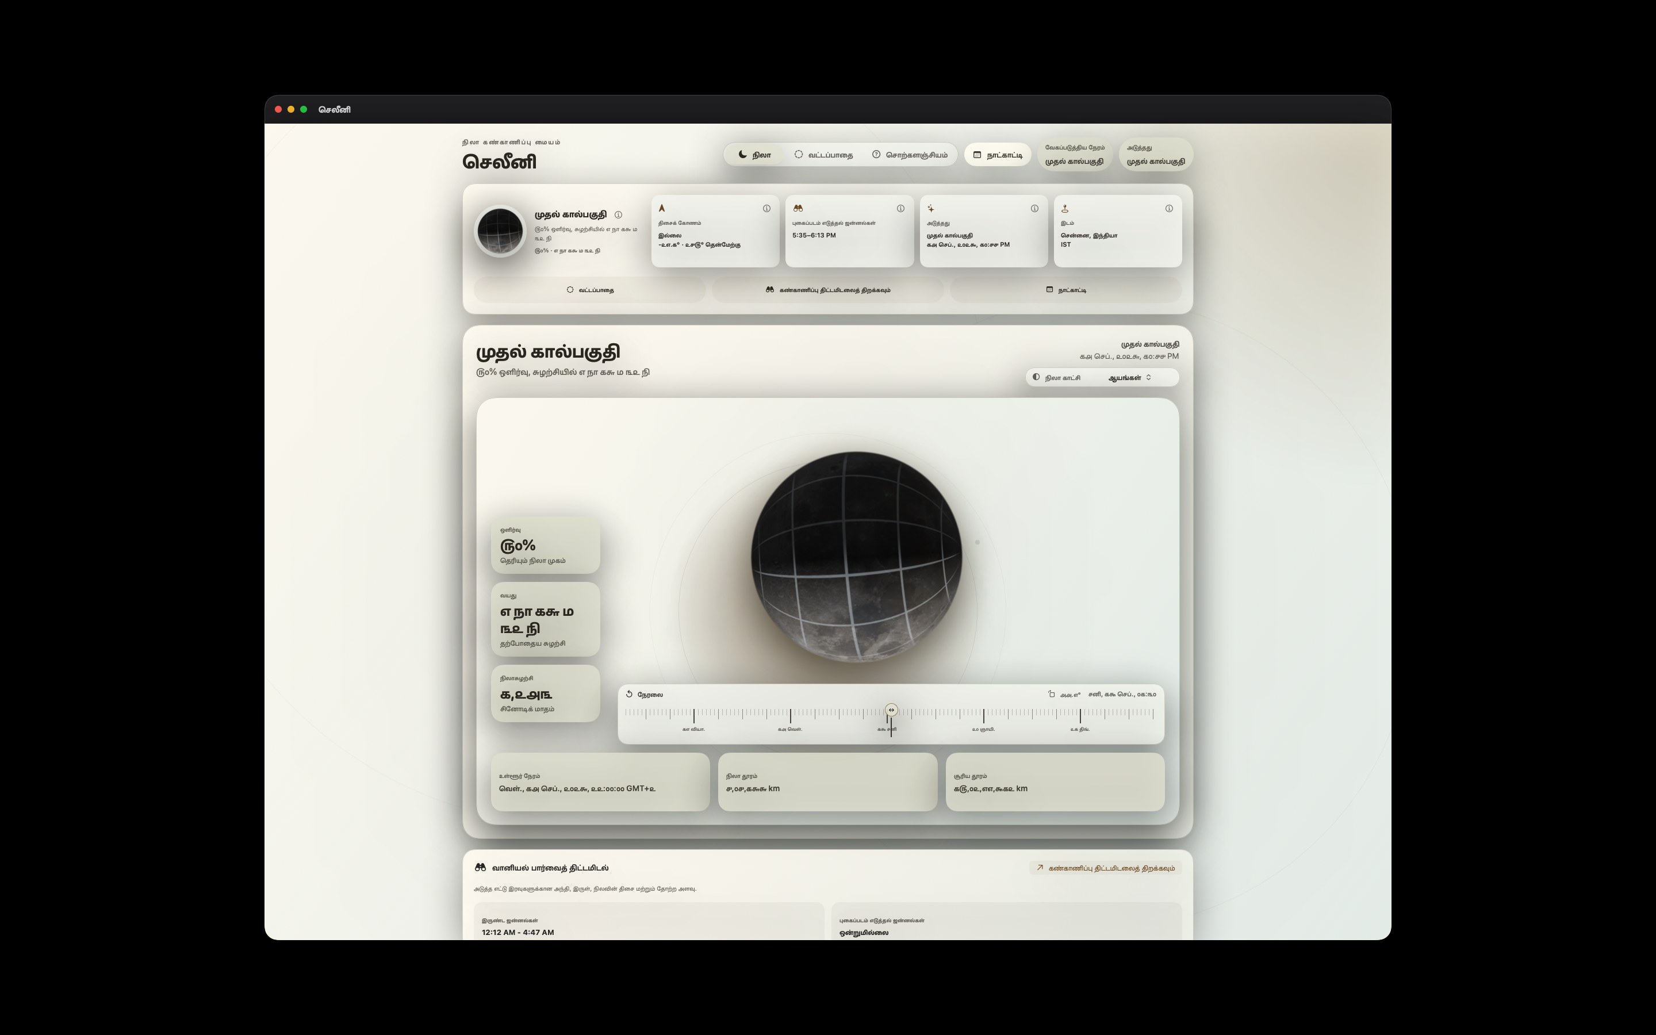Open info icon on the அடுத்தது card

pos(1034,209)
